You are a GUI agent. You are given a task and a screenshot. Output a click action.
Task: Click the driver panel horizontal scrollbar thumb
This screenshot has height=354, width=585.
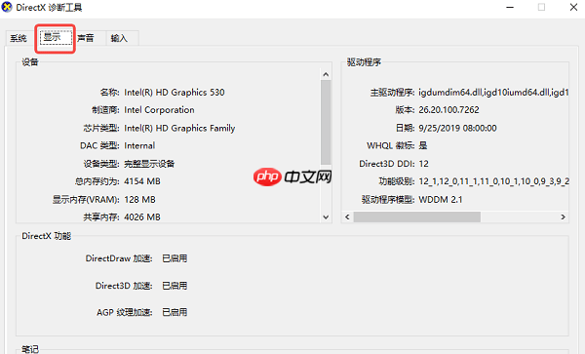coord(416,216)
